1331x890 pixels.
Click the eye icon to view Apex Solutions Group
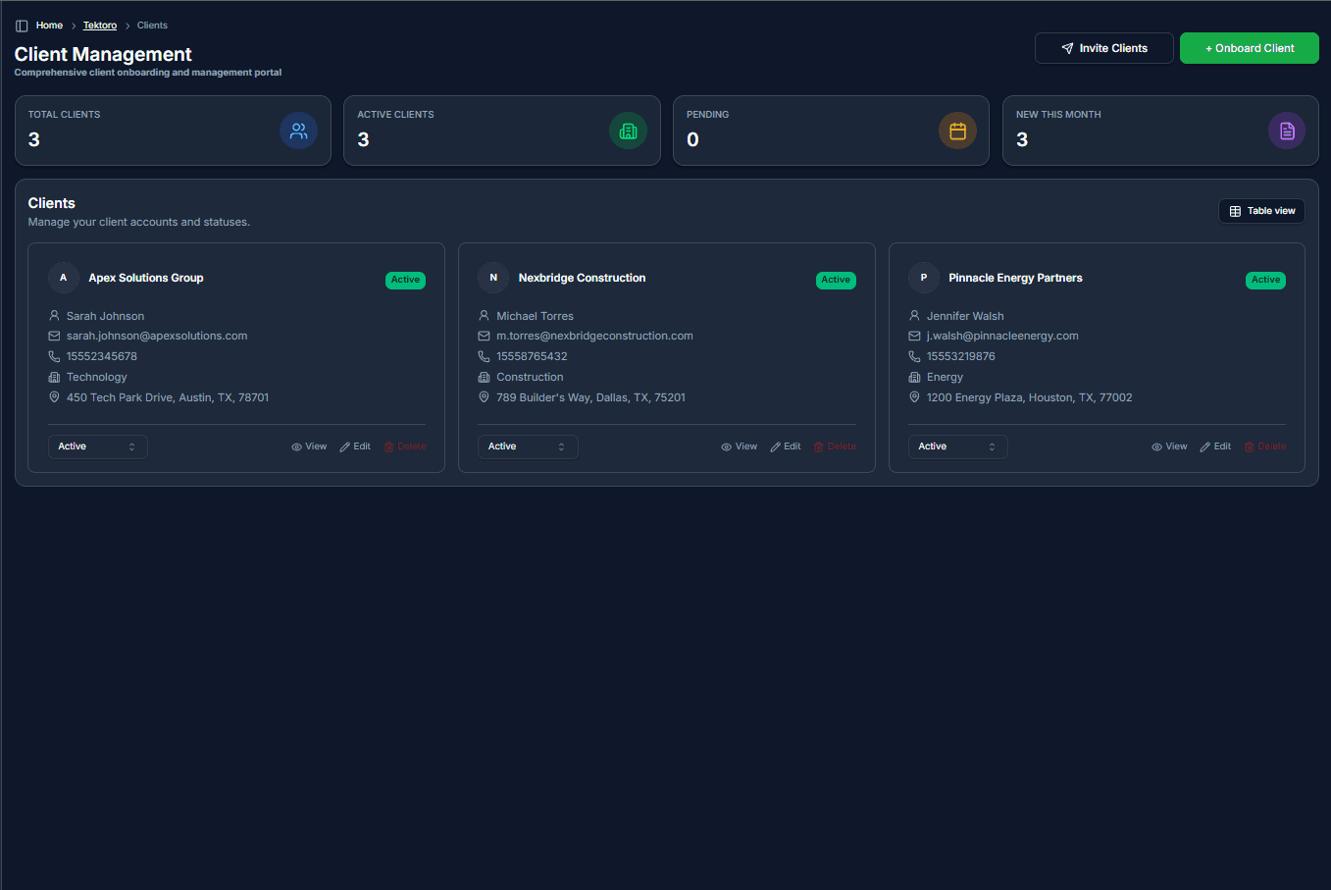(295, 445)
